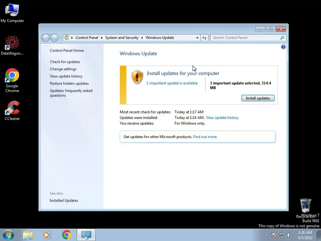Viewport: 321px width, 241px height.
Task: Open Installed Updates link
Action: pyautogui.click(x=64, y=201)
